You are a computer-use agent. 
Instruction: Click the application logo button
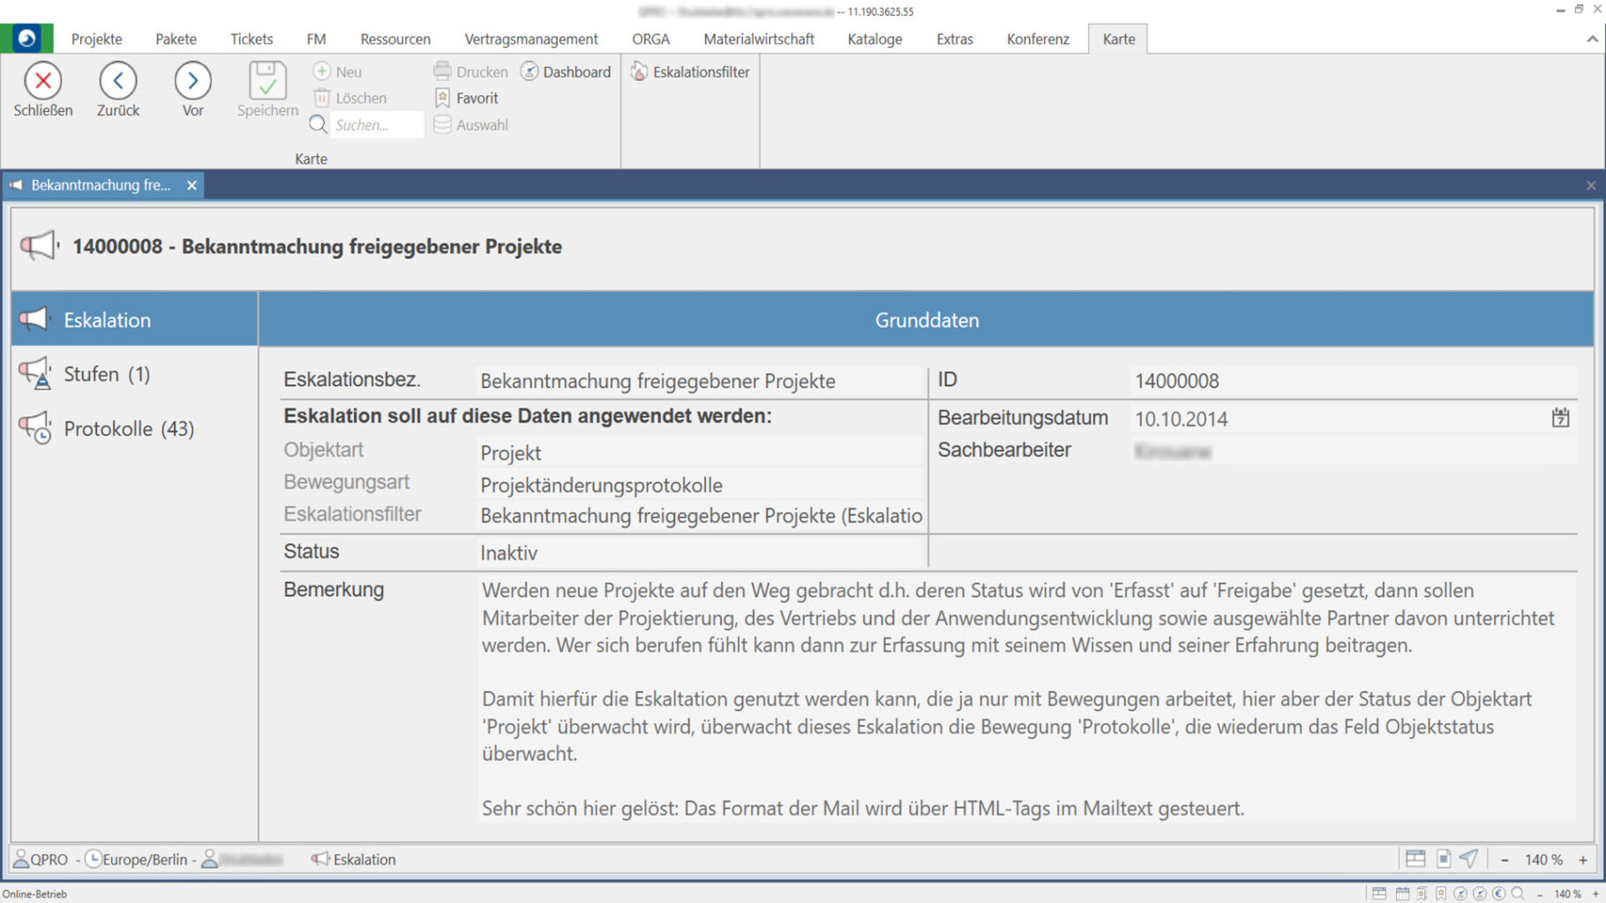tap(26, 39)
